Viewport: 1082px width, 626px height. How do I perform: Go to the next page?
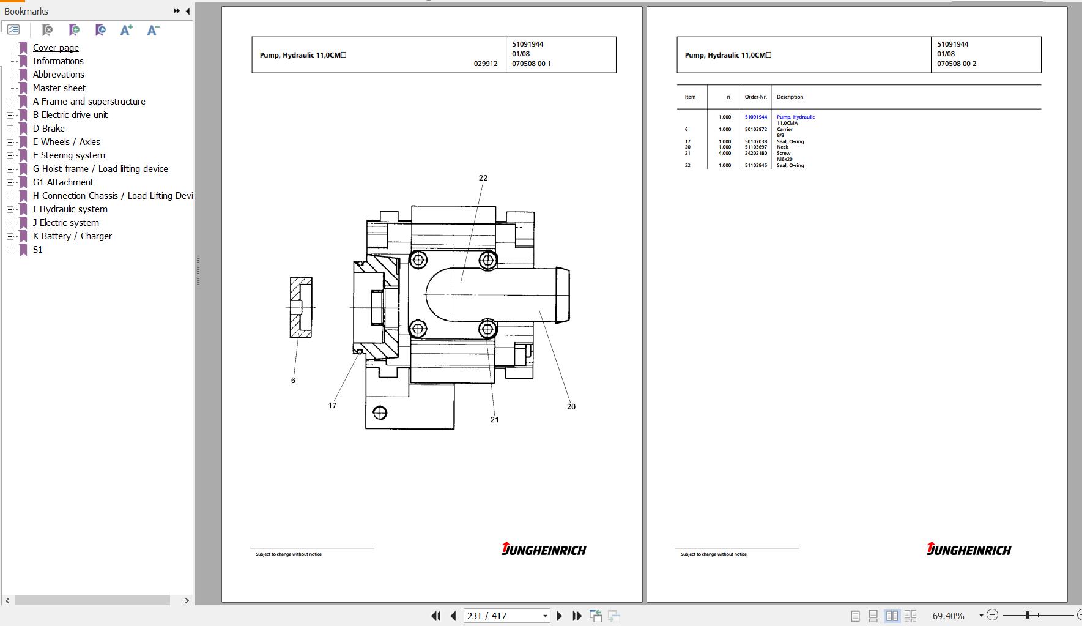tap(559, 616)
